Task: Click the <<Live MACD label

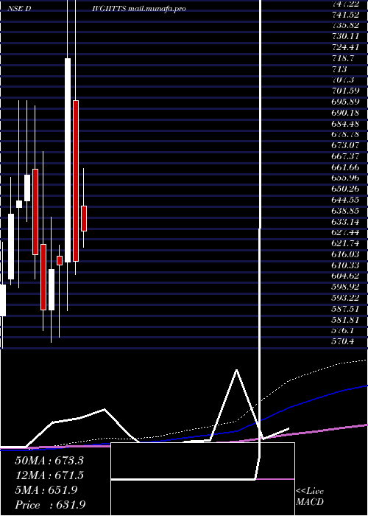Action: [310, 497]
